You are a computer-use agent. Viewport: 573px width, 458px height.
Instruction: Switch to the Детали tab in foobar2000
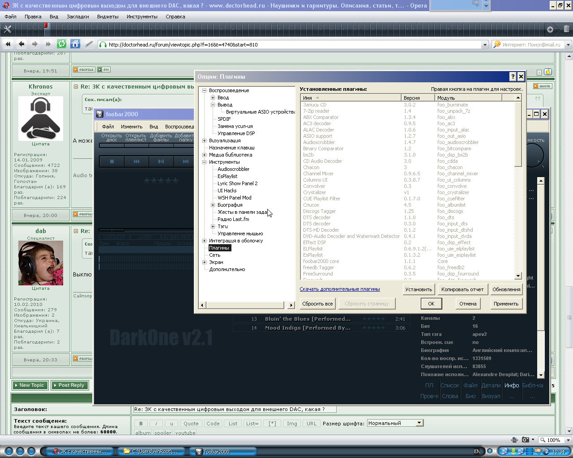coord(491,385)
